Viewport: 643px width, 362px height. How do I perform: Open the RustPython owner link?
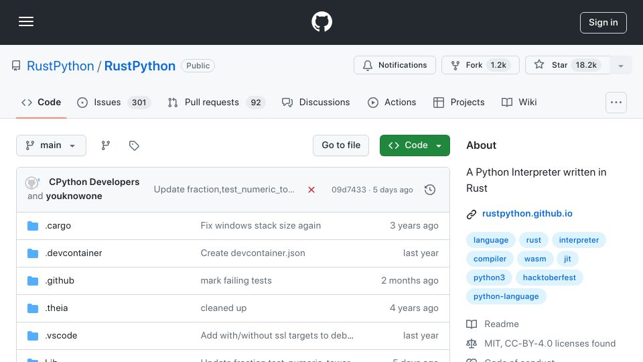(x=60, y=66)
